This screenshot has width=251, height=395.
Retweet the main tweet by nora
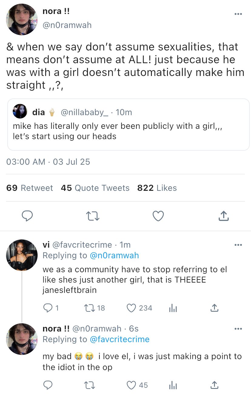point(93,216)
